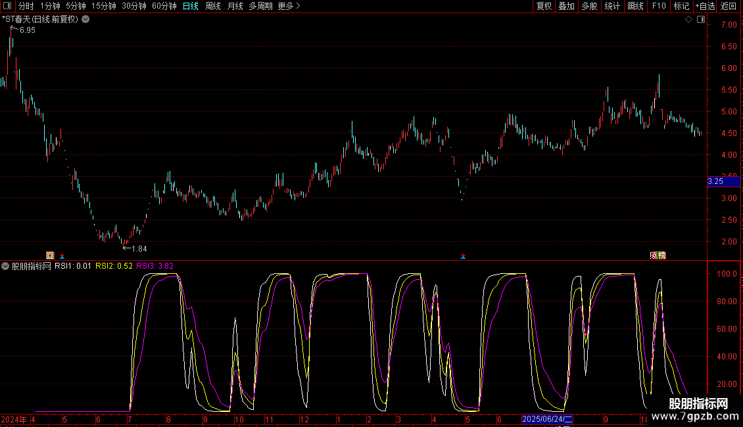Open the F10 company info
The image size is (743, 427).
point(659,7)
